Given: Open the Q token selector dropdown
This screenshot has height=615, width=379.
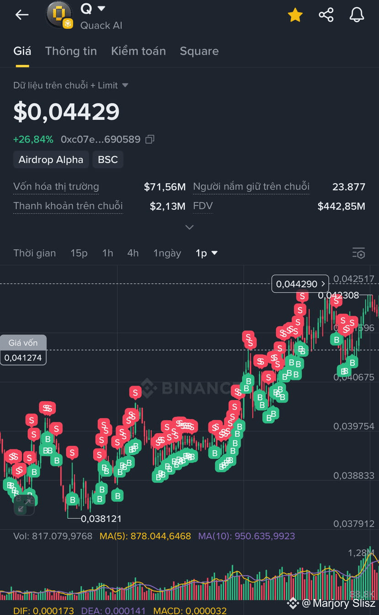Looking at the screenshot, I should 93,9.
